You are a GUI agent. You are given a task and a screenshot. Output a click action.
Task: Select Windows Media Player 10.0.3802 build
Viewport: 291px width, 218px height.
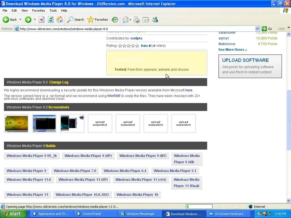point(82,195)
